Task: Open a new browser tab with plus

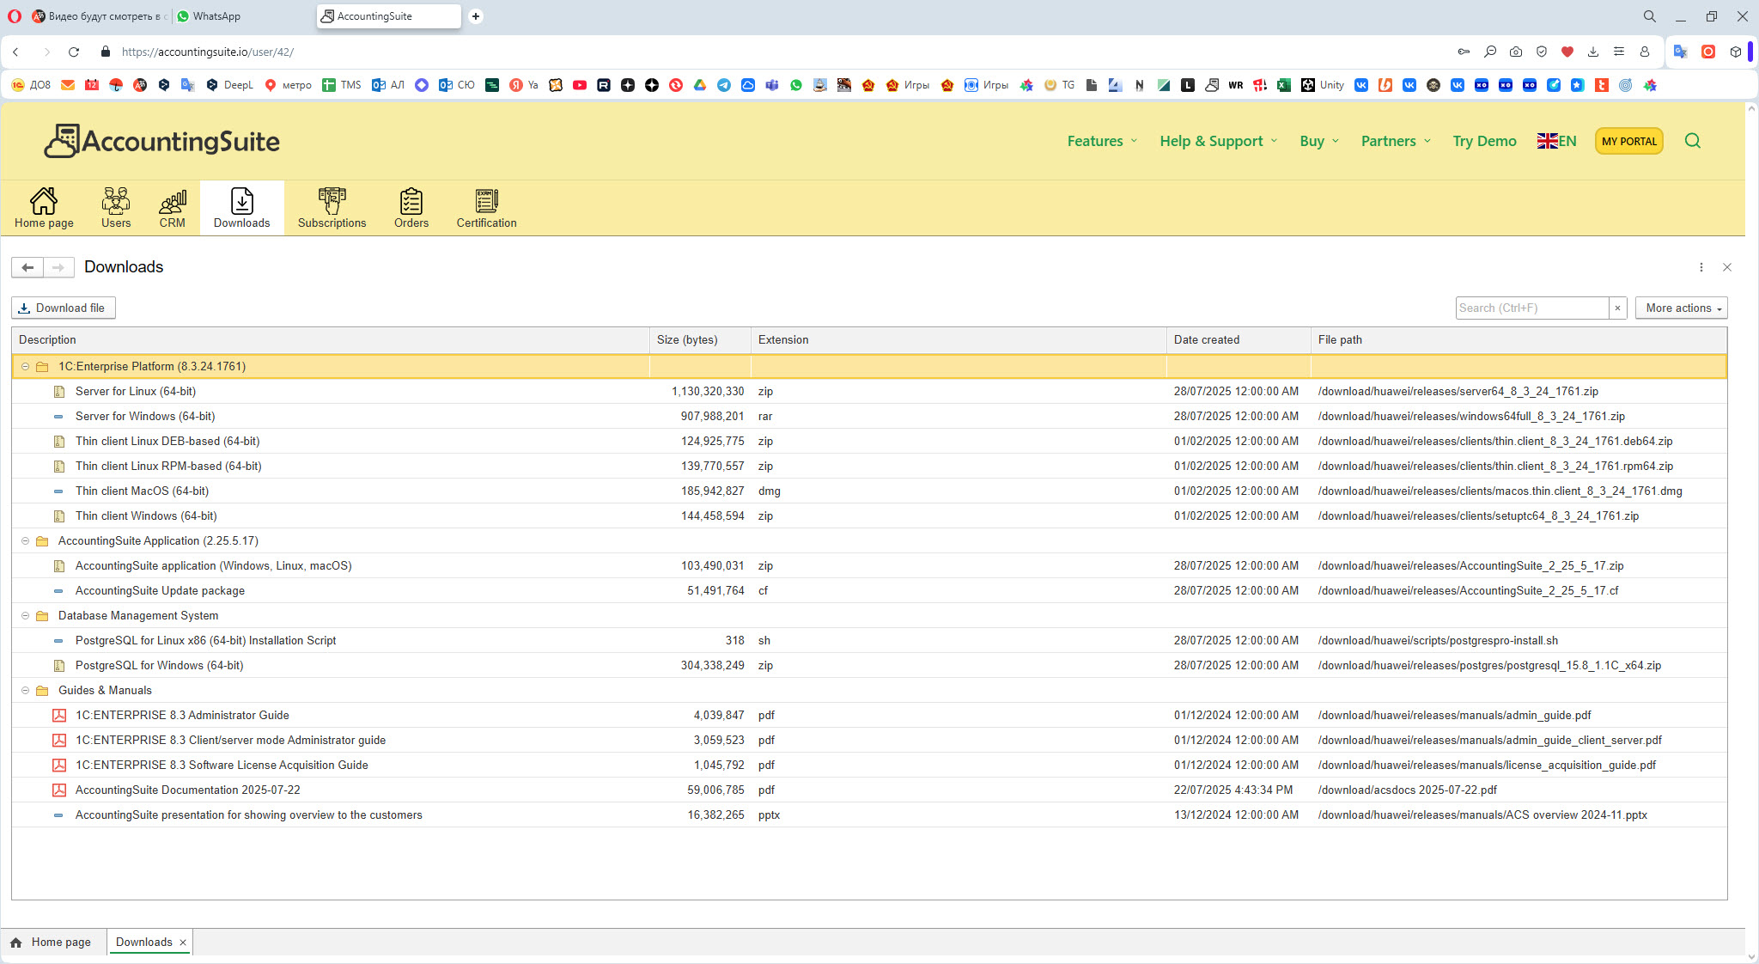Action: pyautogui.click(x=476, y=16)
